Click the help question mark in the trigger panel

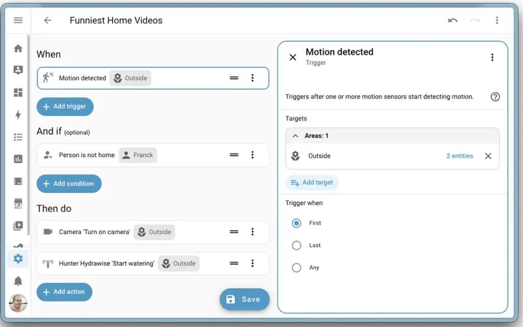(494, 97)
